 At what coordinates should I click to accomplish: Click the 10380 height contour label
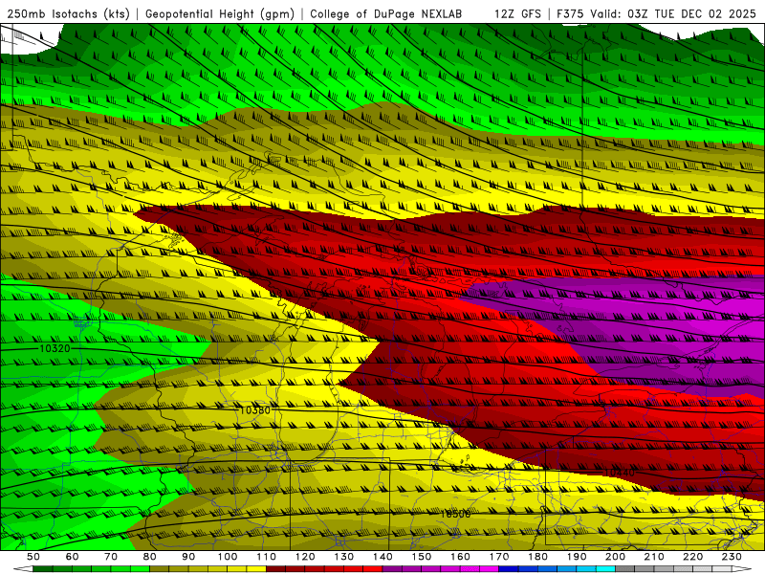pyautogui.click(x=254, y=410)
